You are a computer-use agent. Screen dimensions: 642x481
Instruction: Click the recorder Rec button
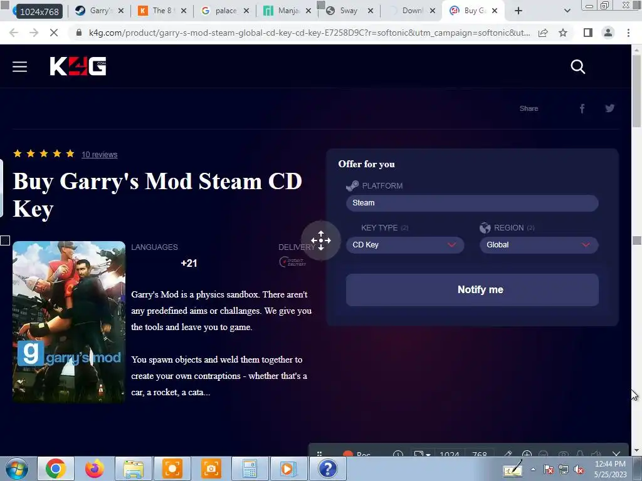(x=357, y=453)
